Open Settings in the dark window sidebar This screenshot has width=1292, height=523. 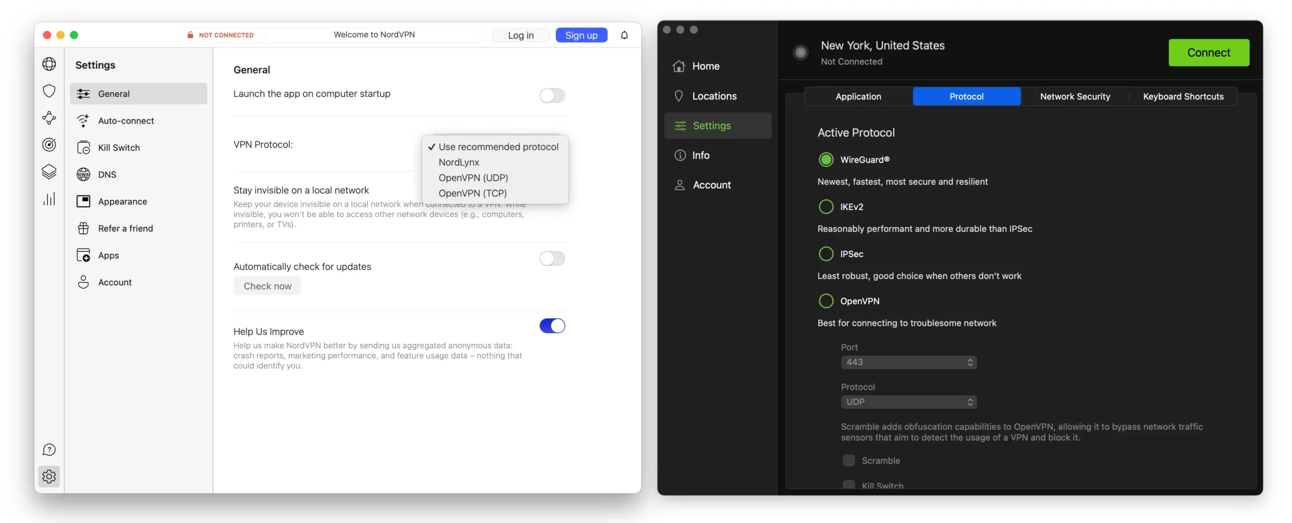point(718,126)
